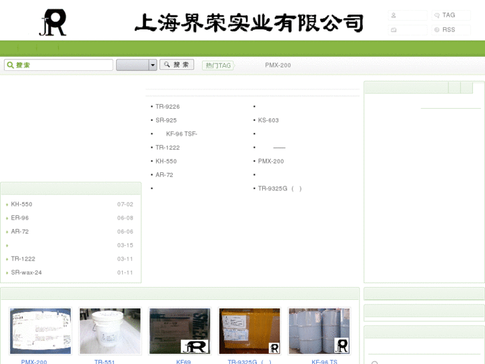Open PMX-200 link in center list
The image size is (485, 364).
271,161
